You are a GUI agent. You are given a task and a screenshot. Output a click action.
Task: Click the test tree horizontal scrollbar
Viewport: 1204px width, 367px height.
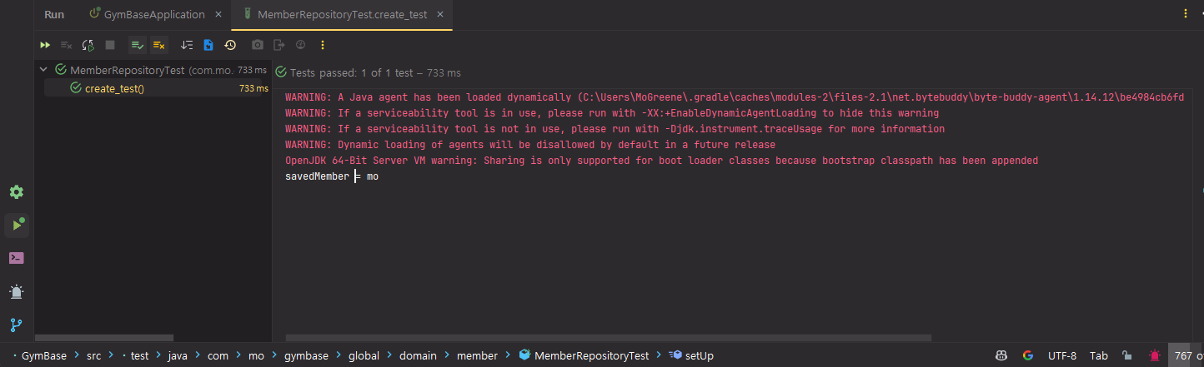103,338
